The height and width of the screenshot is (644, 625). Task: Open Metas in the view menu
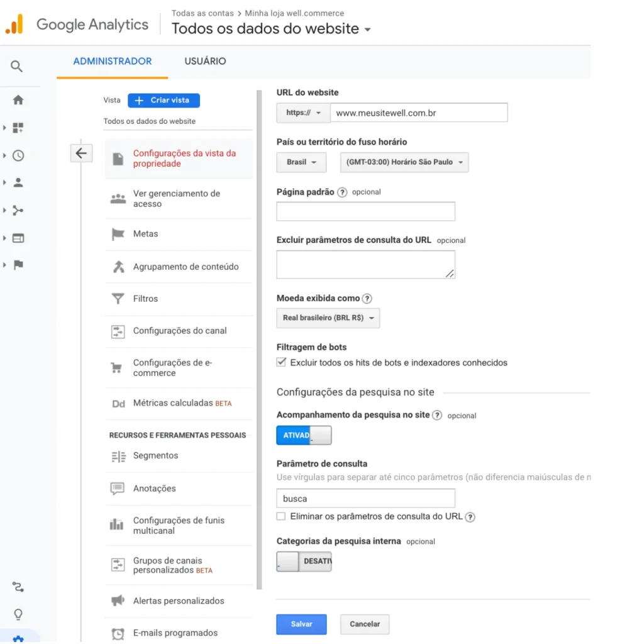click(145, 234)
